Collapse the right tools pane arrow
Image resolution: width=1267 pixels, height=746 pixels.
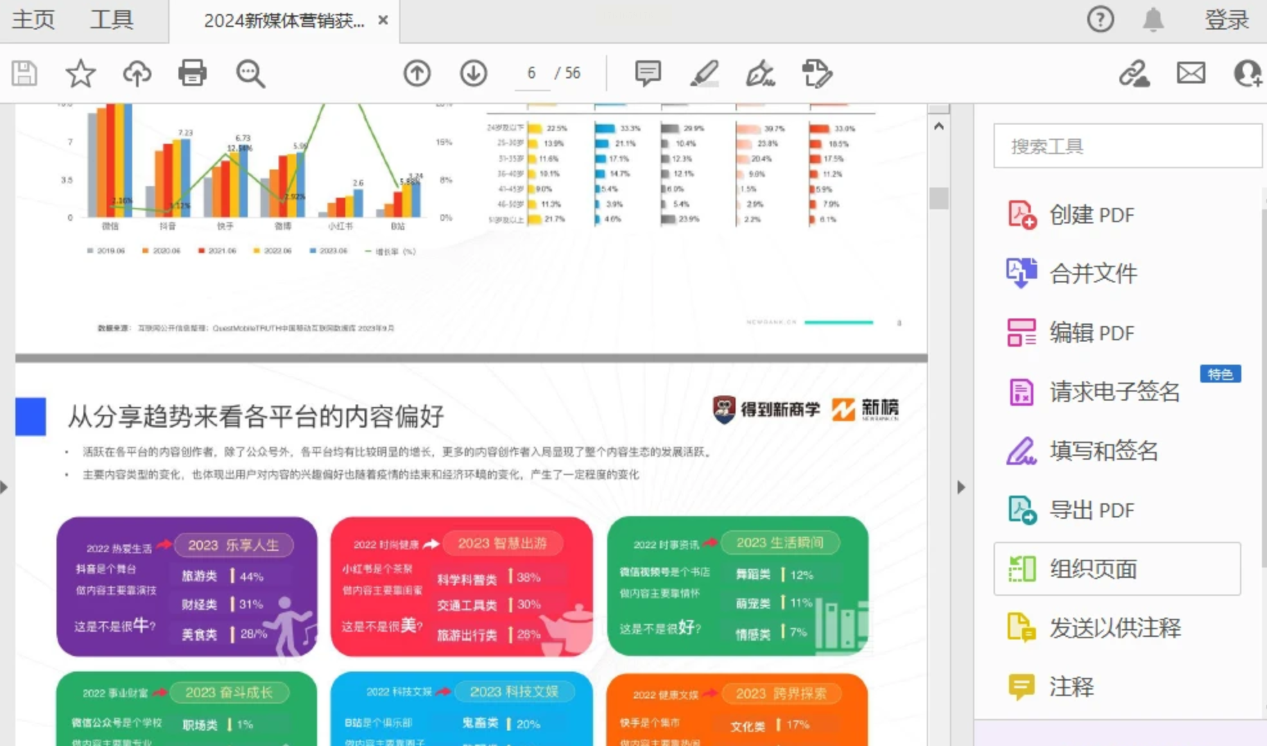click(x=961, y=487)
